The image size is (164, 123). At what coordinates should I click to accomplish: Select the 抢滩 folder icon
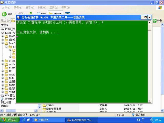(6, 85)
